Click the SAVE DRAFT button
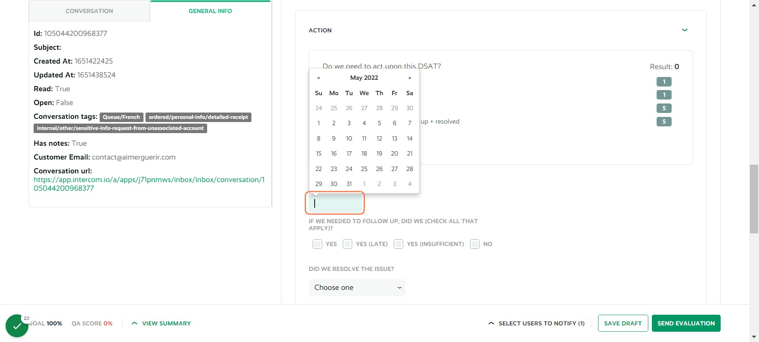Viewport: 759px width, 342px height. (x=623, y=323)
